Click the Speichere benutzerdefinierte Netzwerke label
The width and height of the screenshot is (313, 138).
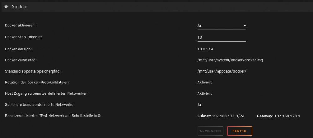tap(39, 105)
